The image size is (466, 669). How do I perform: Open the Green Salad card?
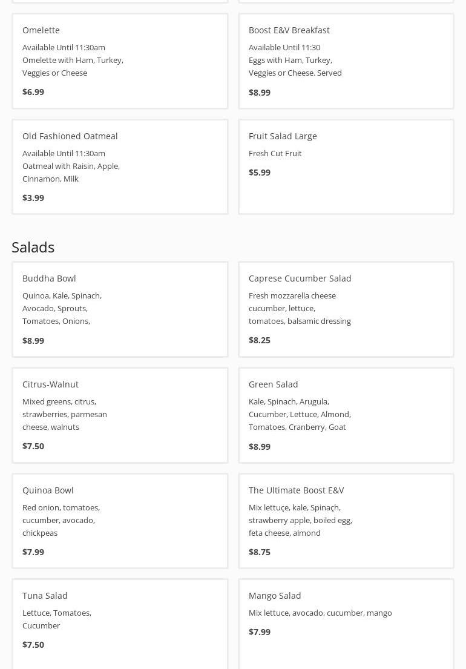tap(346, 415)
